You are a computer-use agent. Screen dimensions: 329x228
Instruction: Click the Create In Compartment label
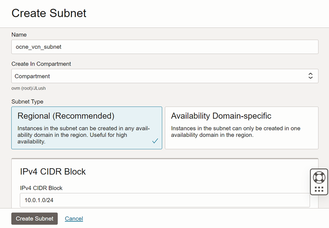(x=41, y=64)
